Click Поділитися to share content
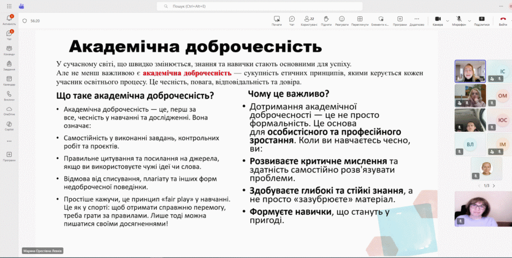 [x=482, y=20]
